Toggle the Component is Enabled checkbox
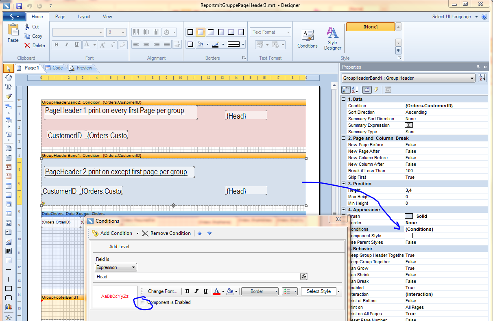Screen dimensions: 493x321 [142, 302]
